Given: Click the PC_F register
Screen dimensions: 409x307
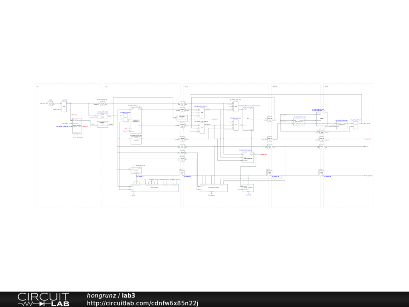Looking at the screenshot, I should (50, 104).
